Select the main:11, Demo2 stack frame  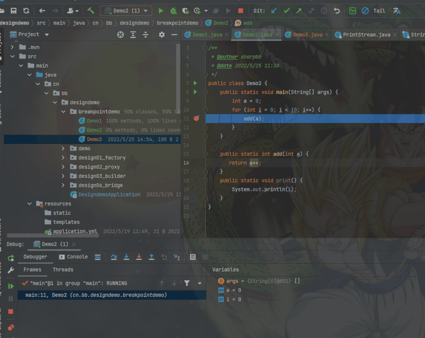pyautogui.click(x=96, y=295)
